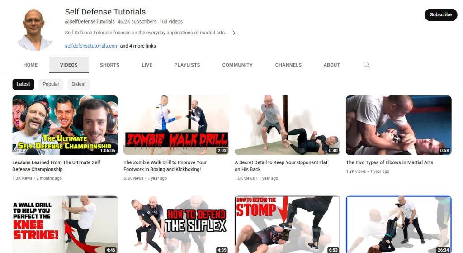Open How to Defend the Stomp thumbnail
The image size is (463, 253).
click(287, 224)
